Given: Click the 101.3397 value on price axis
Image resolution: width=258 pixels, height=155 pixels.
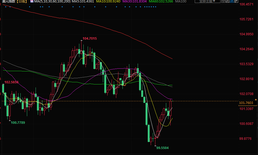Looking at the screenshot, I should [x=246, y=109].
